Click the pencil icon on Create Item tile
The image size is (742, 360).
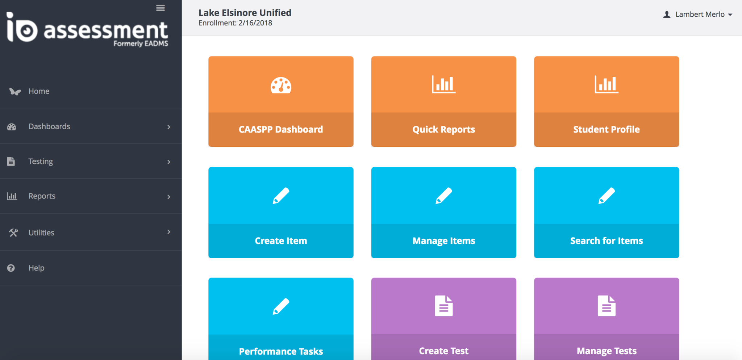coord(281,196)
